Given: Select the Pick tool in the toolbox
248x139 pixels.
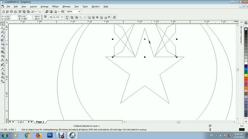Looking at the screenshot, I should 2,24.
